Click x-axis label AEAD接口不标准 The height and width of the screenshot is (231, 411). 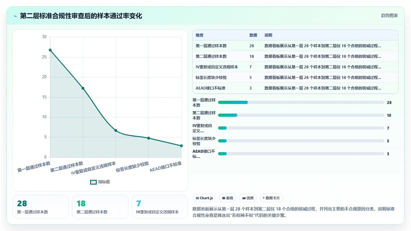(166, 167)
